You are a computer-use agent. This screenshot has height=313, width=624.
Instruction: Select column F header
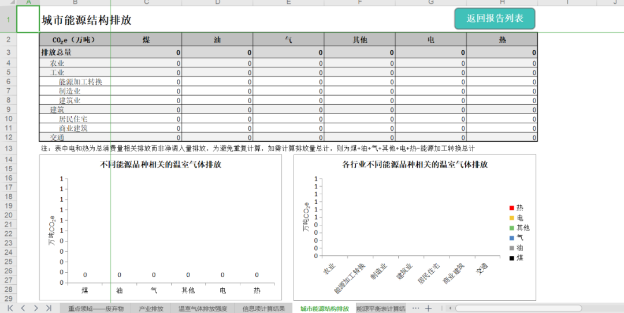(x=360, y=3)
